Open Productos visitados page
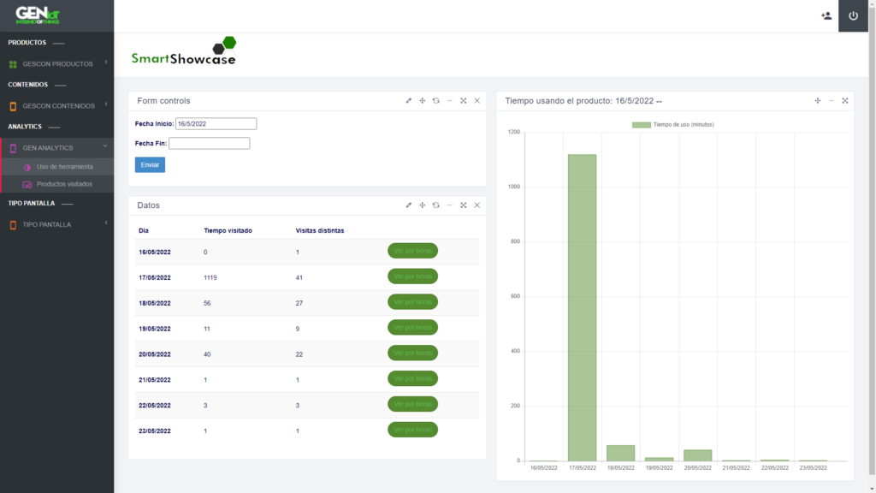Image resolution: width=876 pixels, height=493 pixels. [x=64, y=184]
